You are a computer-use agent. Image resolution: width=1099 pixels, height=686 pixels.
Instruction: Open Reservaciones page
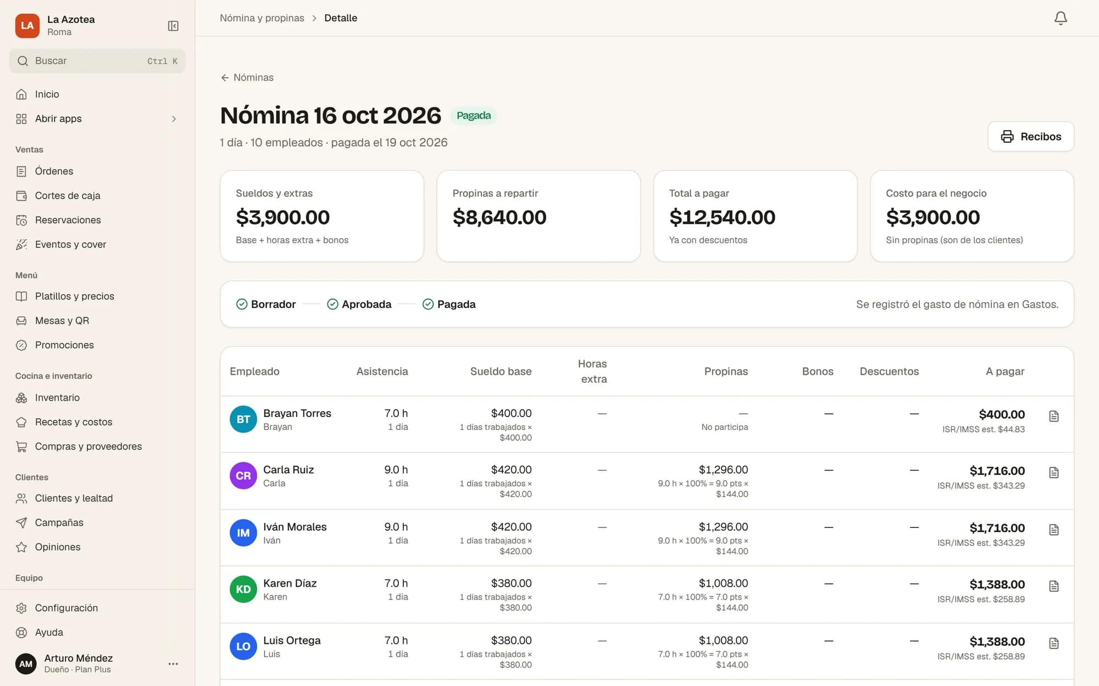(97, 220)
